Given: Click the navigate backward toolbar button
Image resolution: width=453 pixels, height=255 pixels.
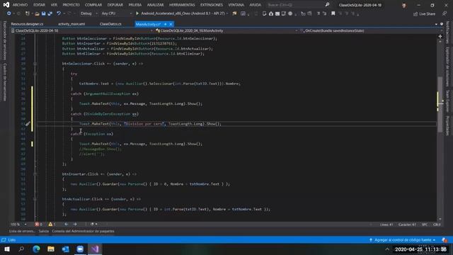Looking at the screenshot, I should point(9,13).
